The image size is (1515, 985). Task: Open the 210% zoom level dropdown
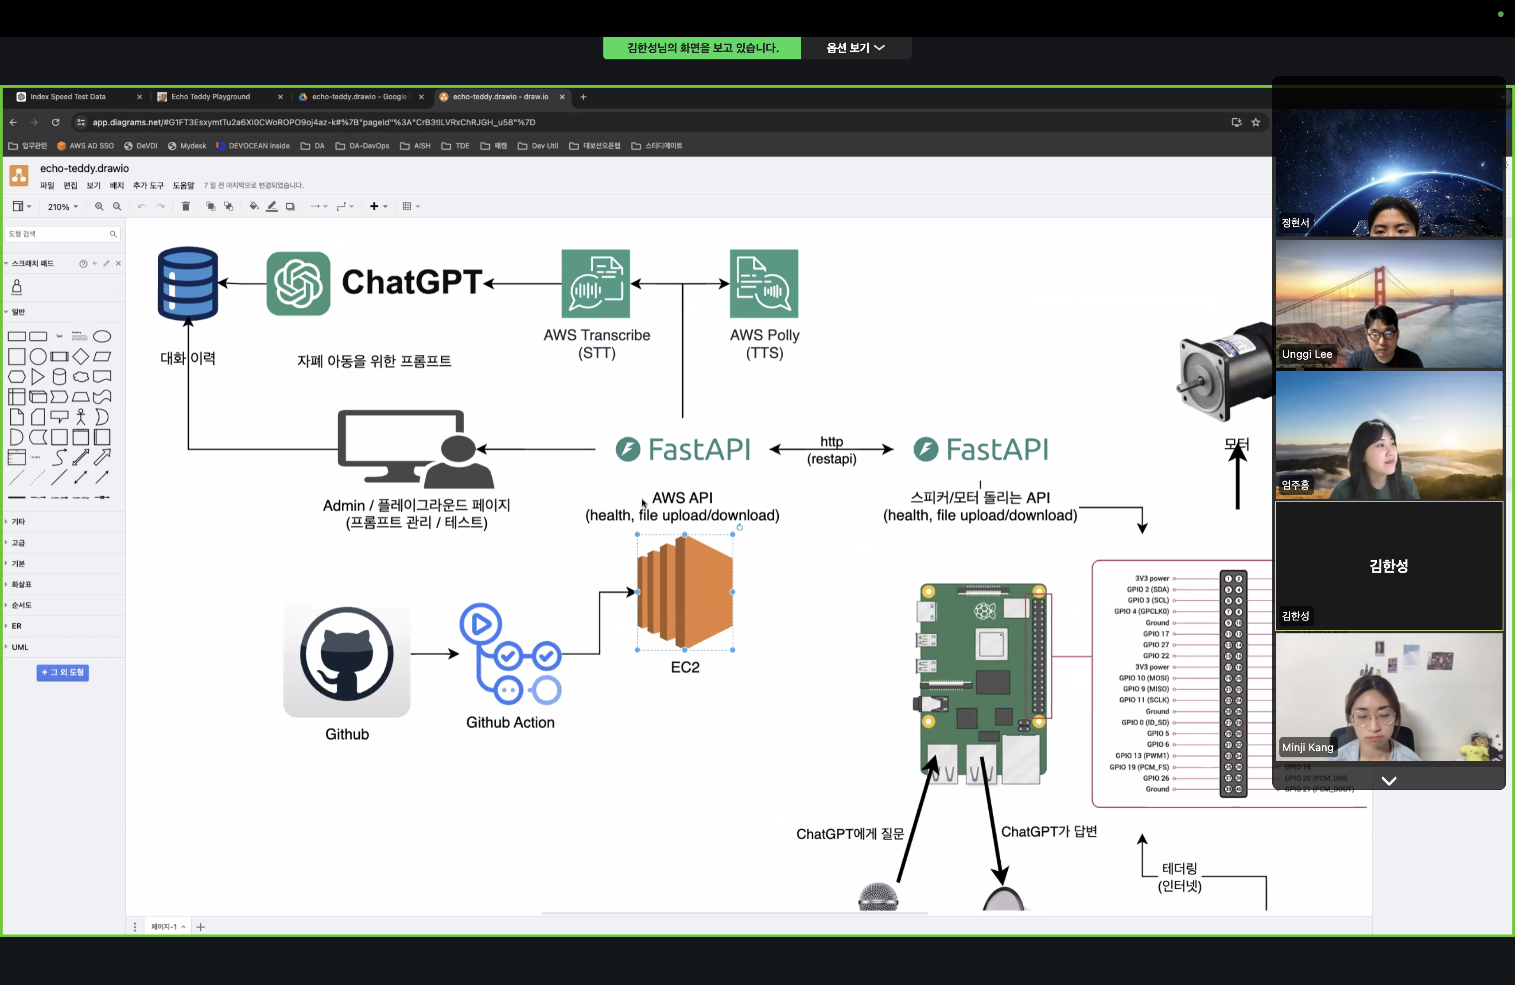coord(62,207)
